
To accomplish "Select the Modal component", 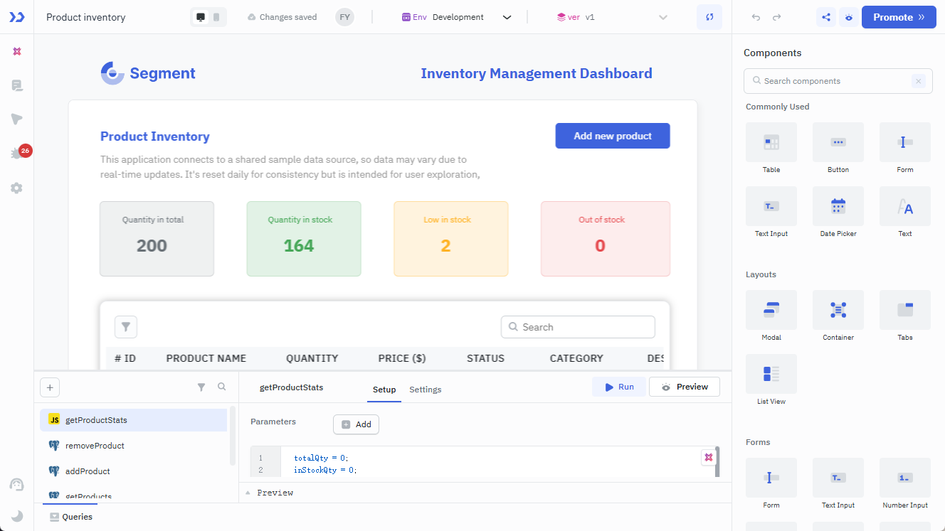I will 771,316.
